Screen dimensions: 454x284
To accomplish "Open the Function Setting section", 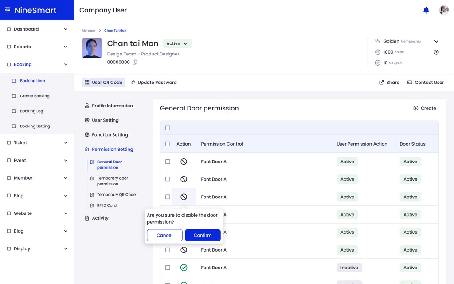I will [x=106, y=135].
